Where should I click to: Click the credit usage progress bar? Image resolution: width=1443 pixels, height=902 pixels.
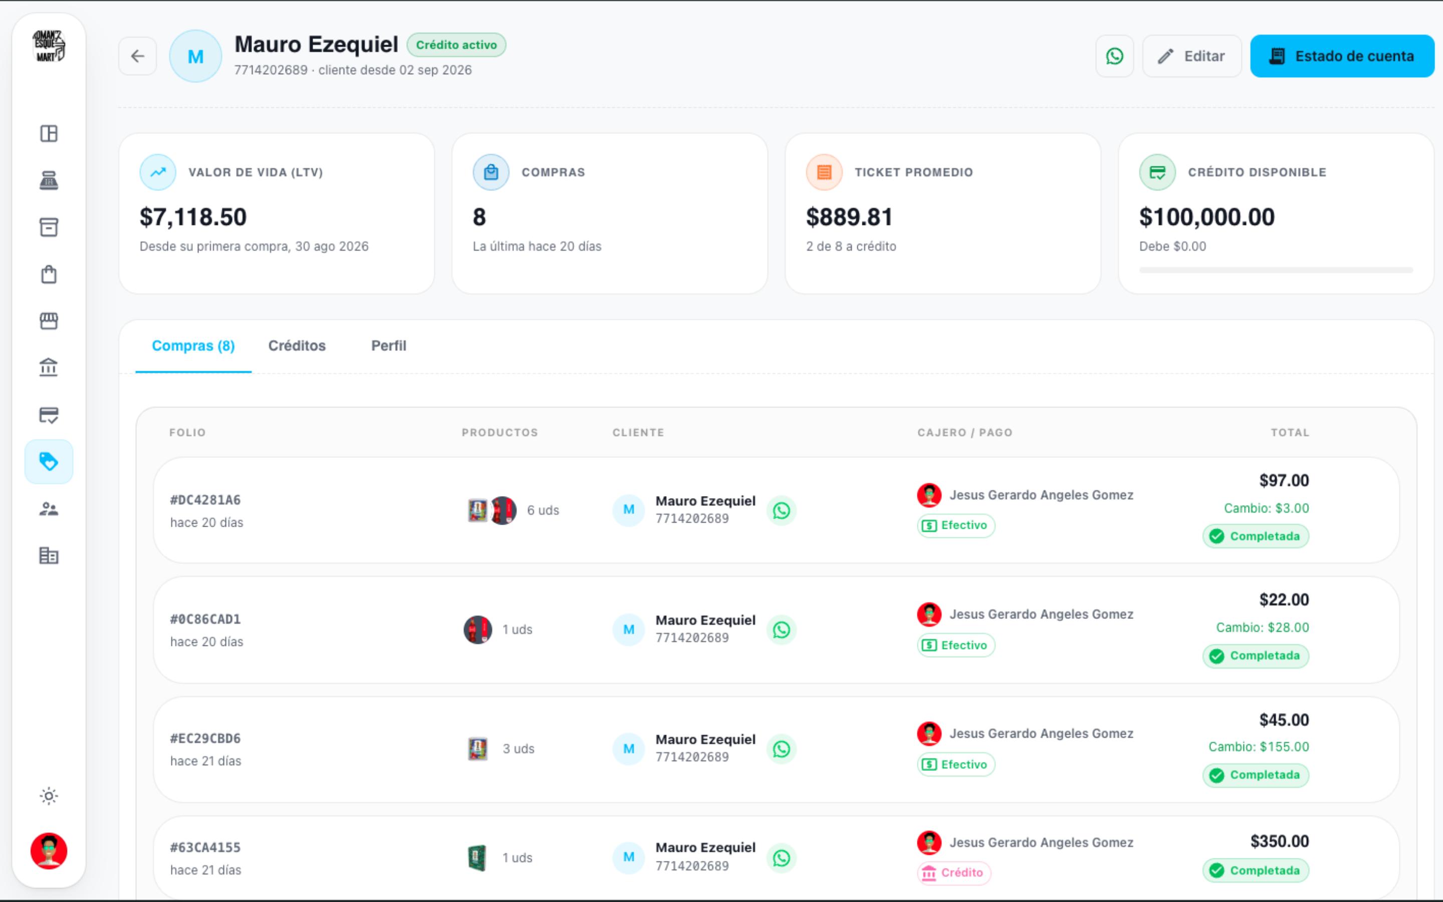(1276, 270)
